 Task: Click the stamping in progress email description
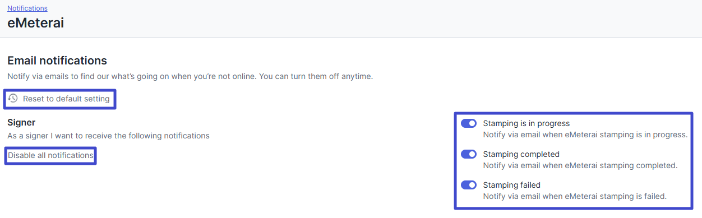[585, 134]
